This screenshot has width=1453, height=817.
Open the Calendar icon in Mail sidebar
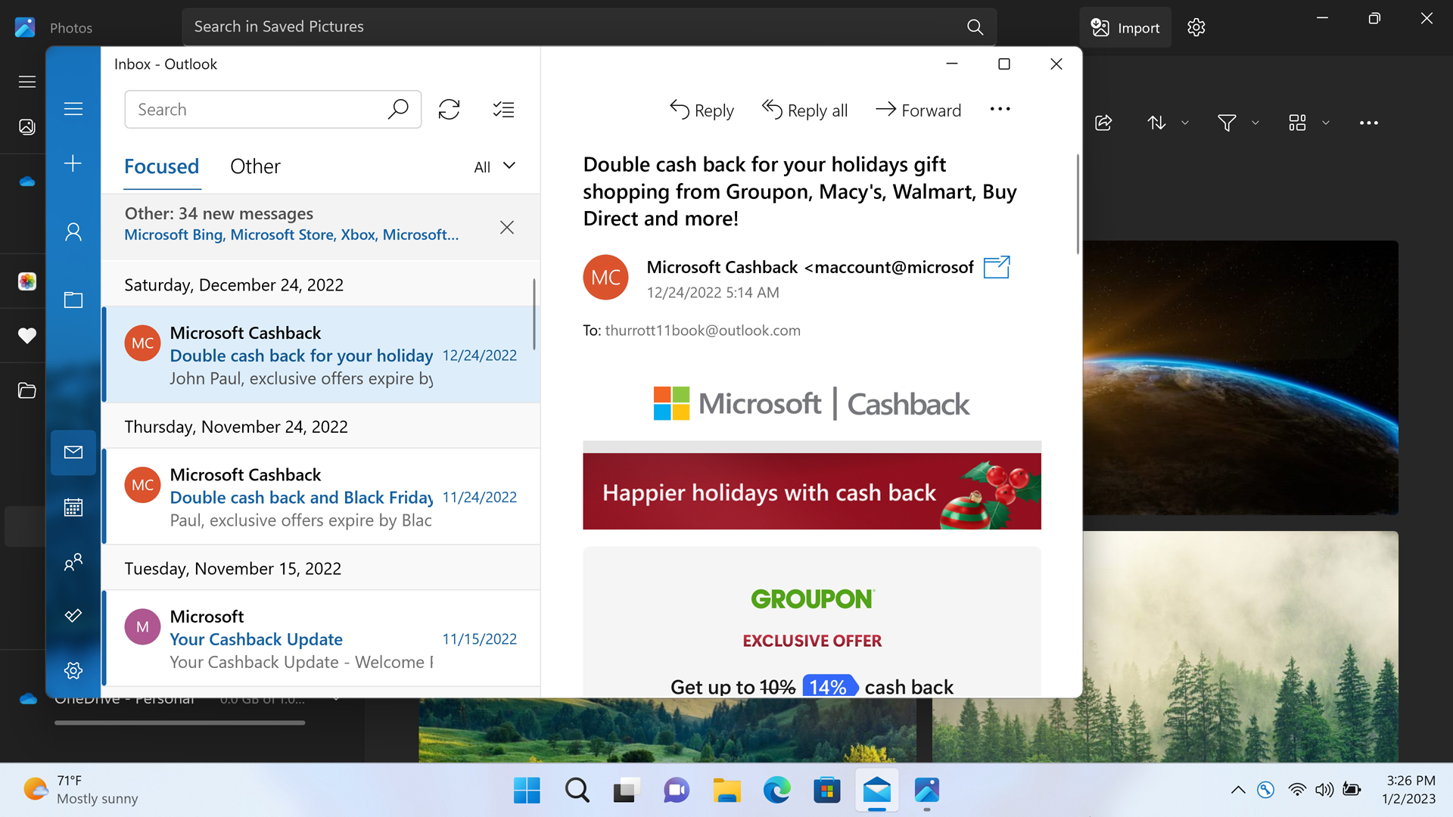(73, 507)
